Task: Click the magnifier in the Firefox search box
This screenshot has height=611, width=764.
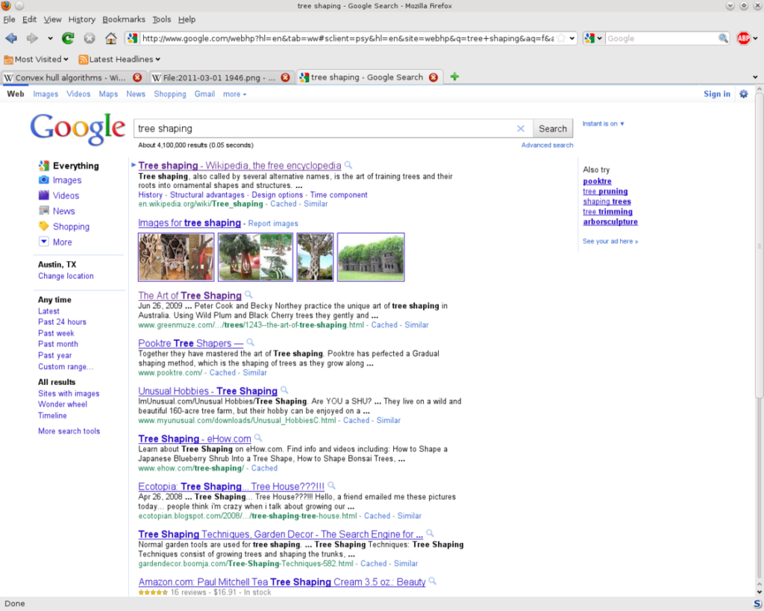Action: [723, 38]
